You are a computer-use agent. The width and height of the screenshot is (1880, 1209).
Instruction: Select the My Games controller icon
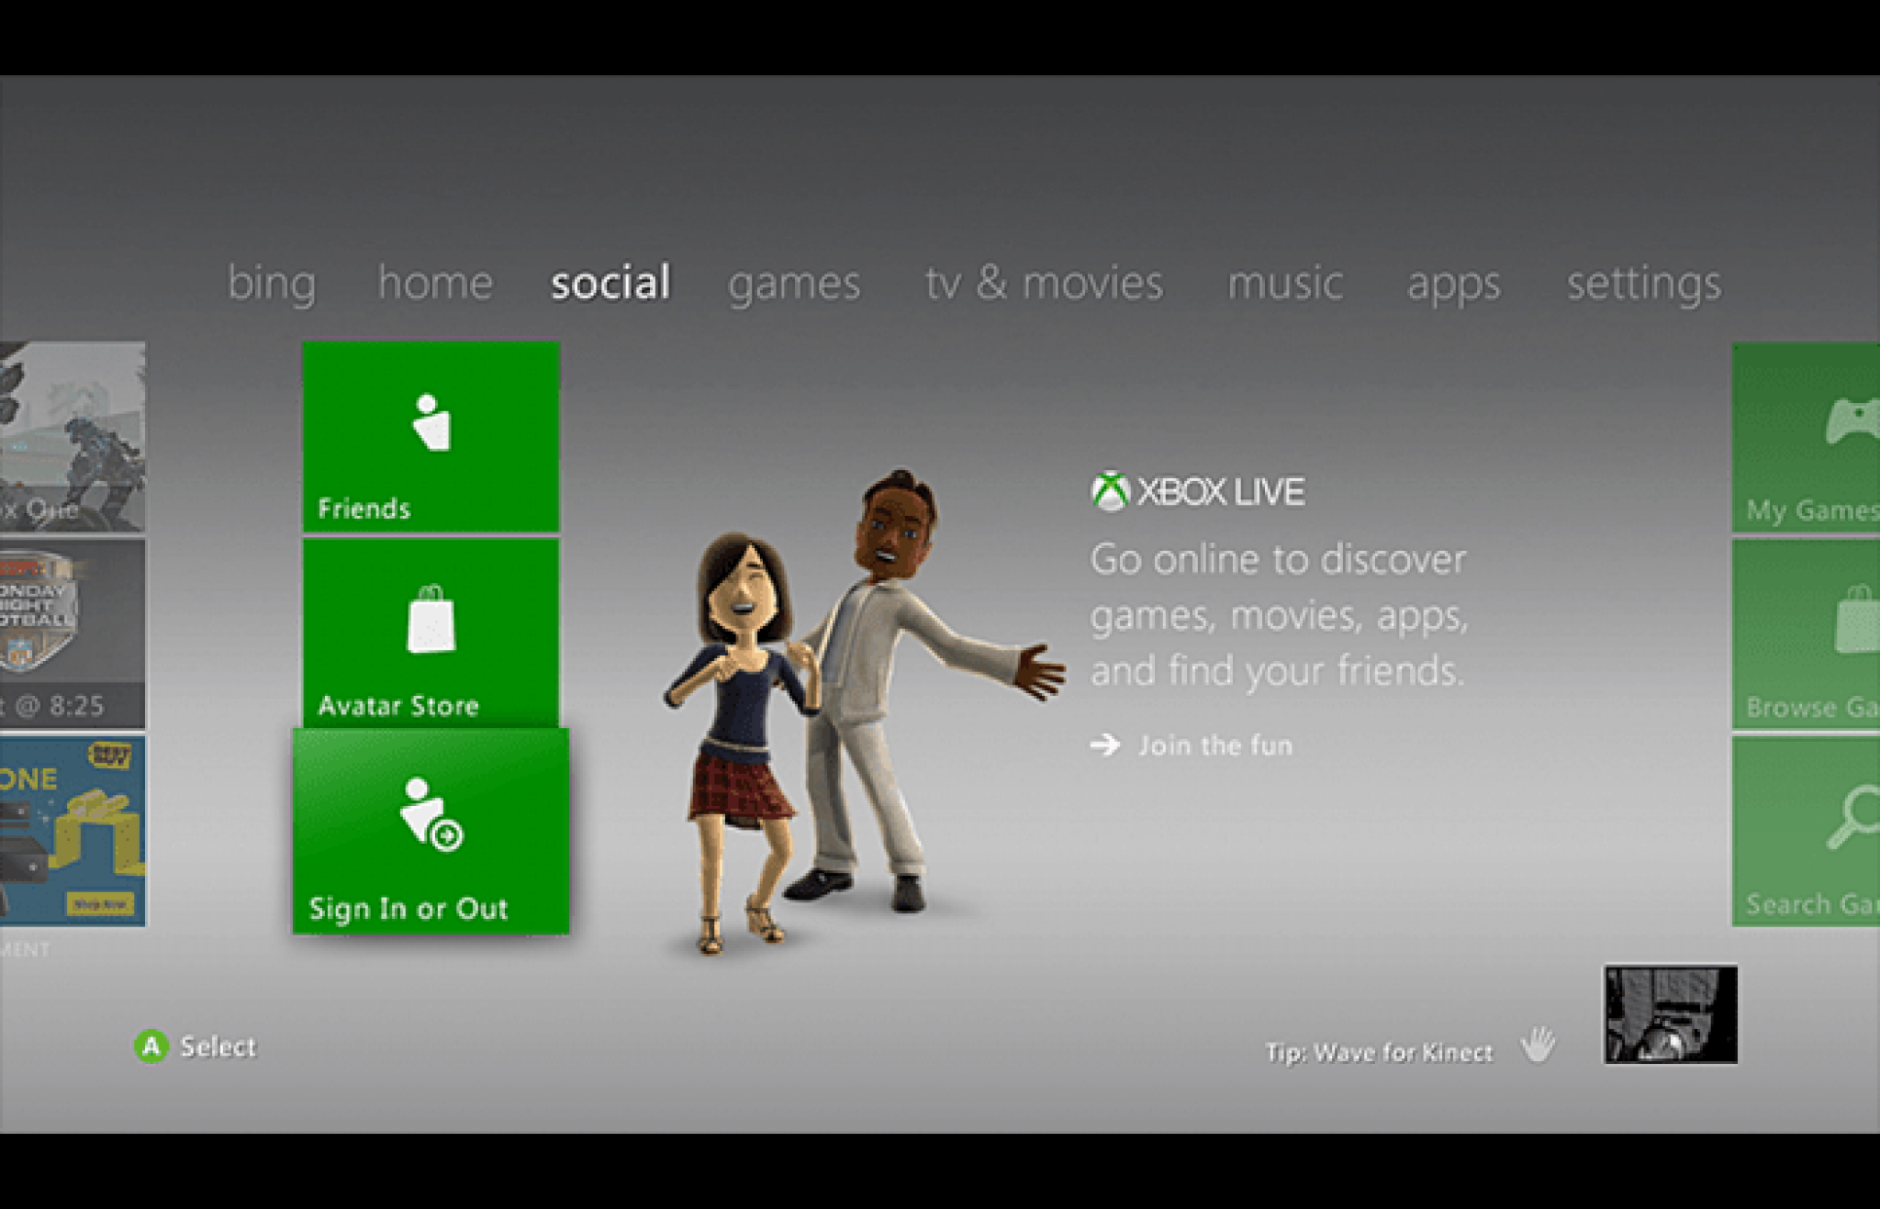click(x=1852, y=420)
